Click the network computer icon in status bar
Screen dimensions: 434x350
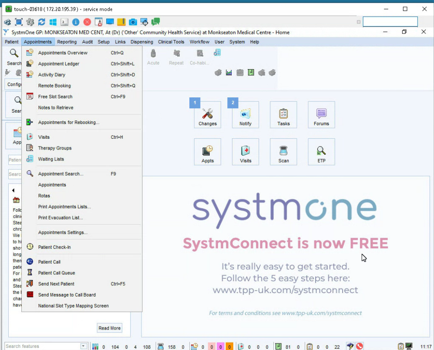point(409,346)
